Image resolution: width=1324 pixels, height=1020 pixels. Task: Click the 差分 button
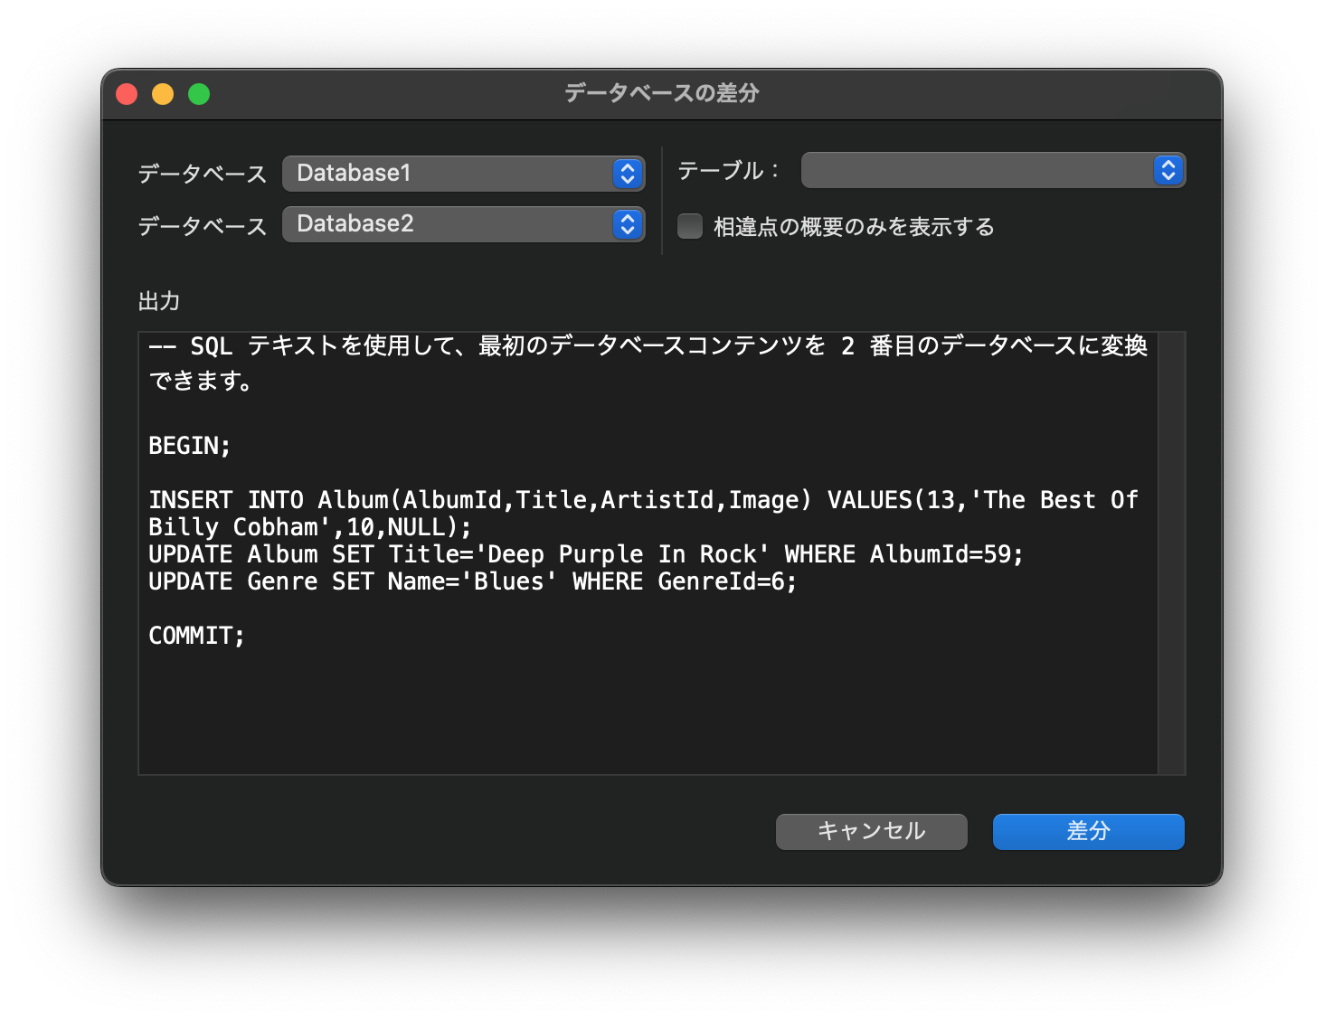tap(1089, 831)
